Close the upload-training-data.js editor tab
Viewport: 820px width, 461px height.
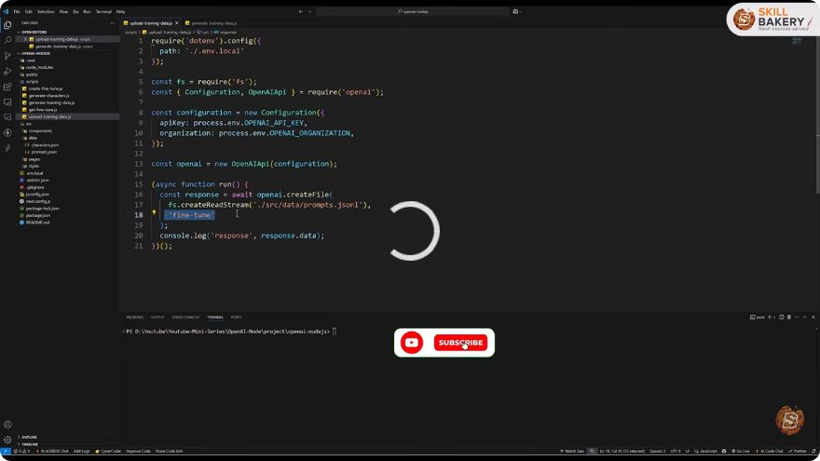(177, 23)
